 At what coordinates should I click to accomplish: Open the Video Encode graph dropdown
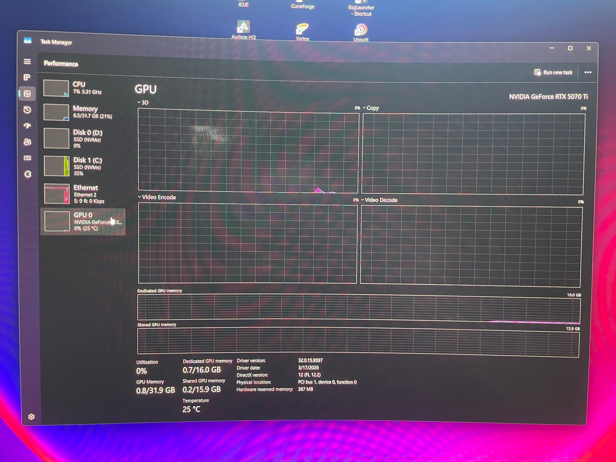pos(157,197)
